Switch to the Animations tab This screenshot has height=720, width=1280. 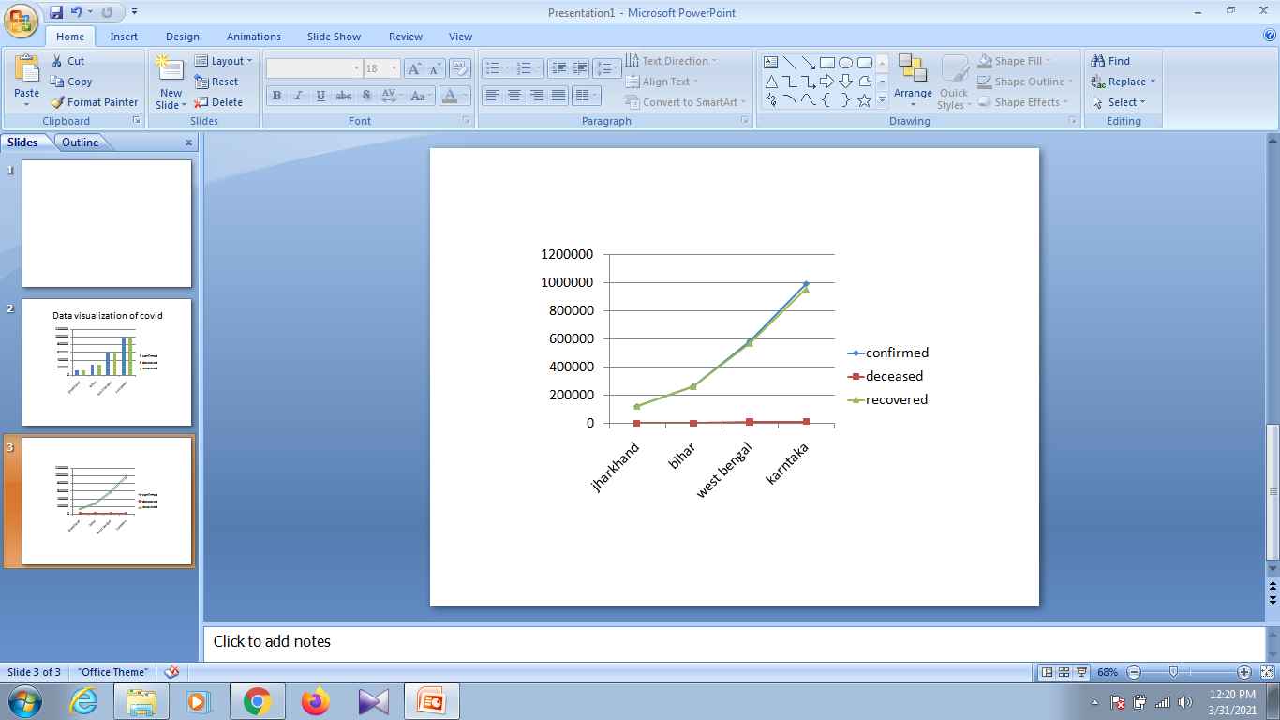click(x=254, y=37)
